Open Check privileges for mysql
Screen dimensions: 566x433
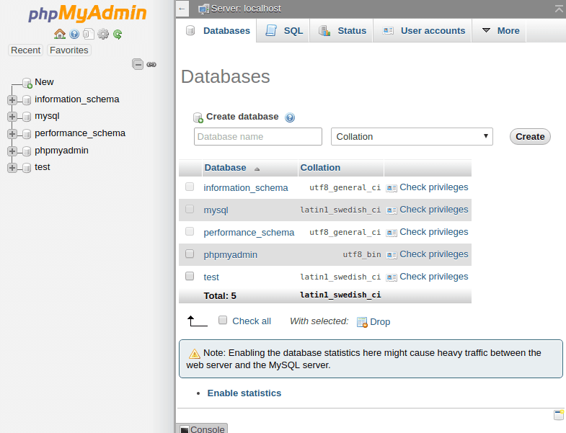tap(433, 210)
